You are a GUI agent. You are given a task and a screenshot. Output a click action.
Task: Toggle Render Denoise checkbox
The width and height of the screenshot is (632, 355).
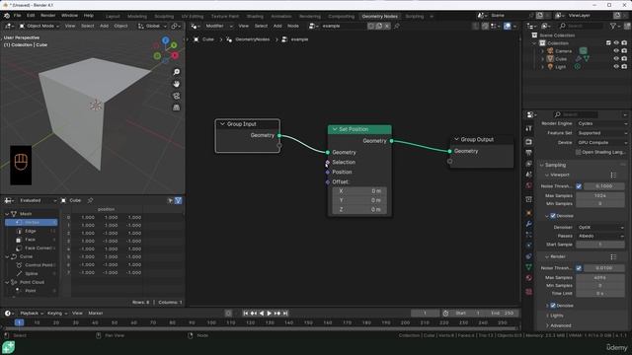pos(553,306)
